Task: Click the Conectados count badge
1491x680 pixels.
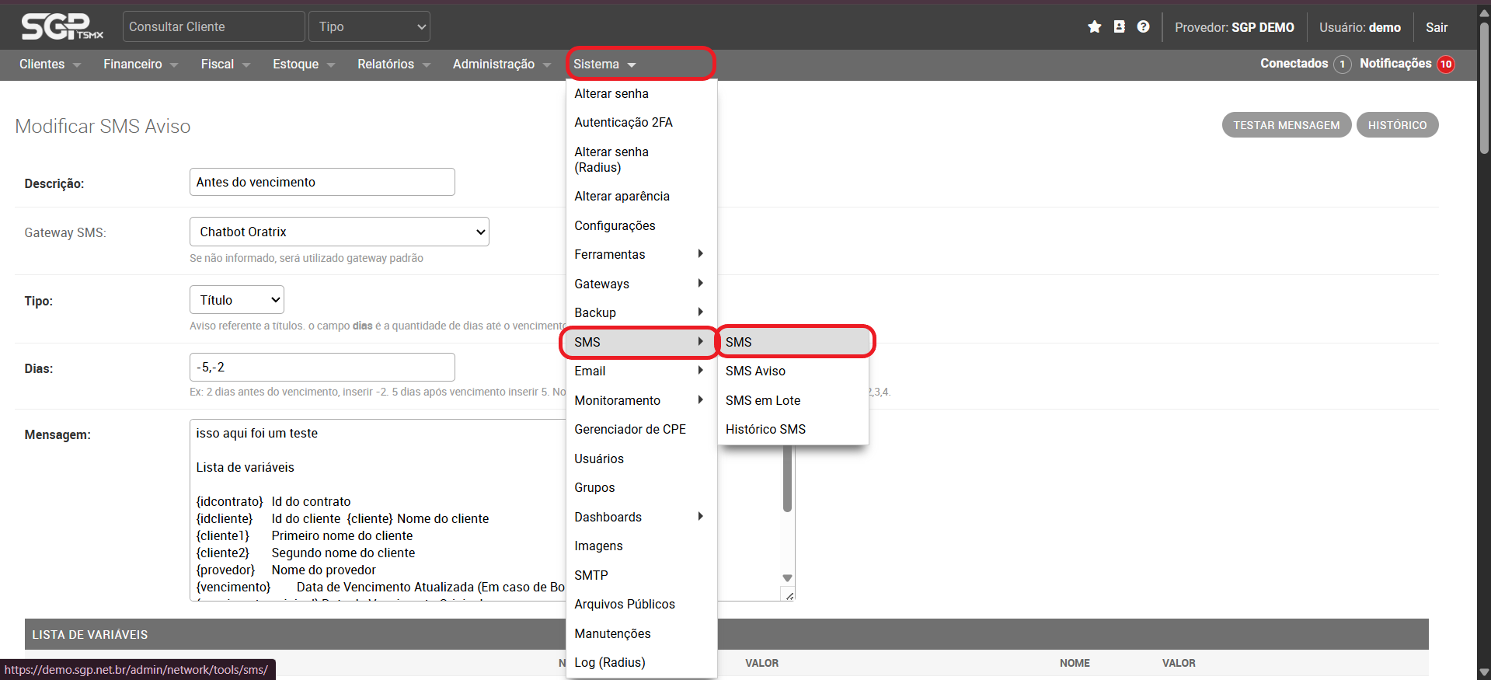Action: tap(1342, 65)
